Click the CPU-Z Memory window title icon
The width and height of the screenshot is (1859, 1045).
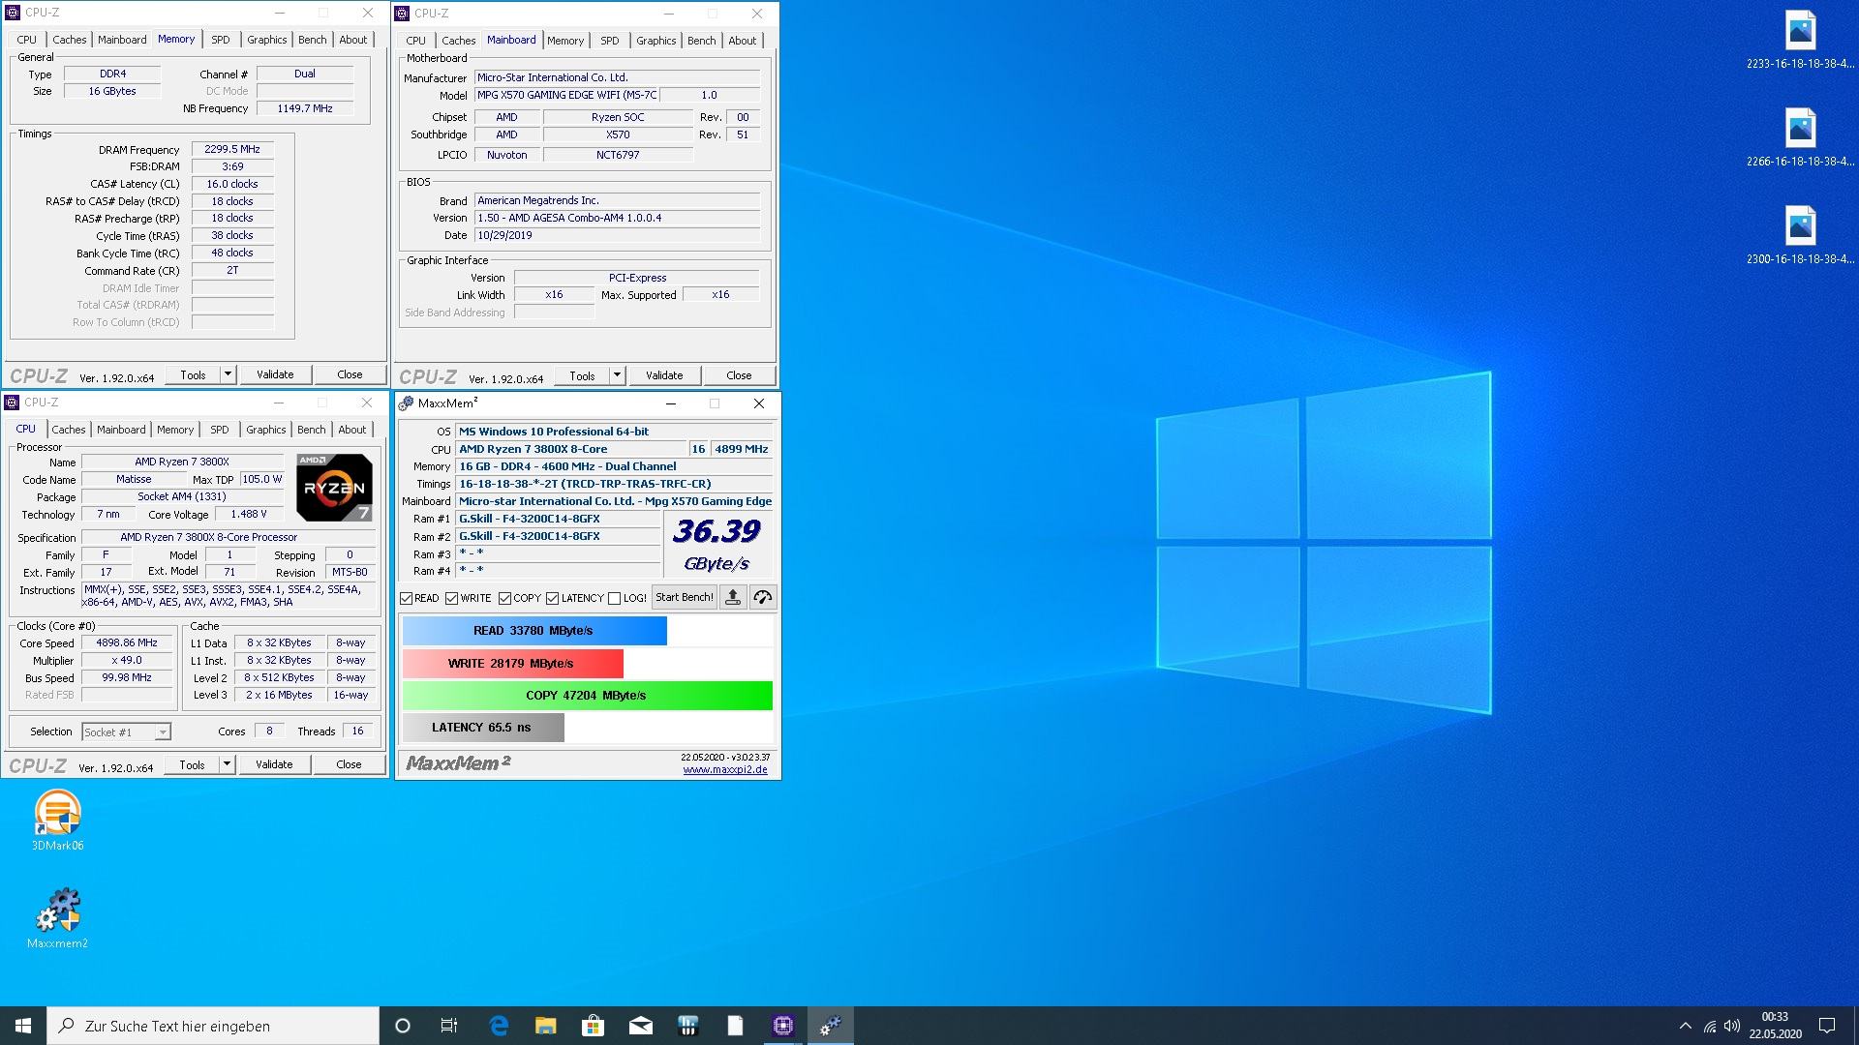(13, 13)
